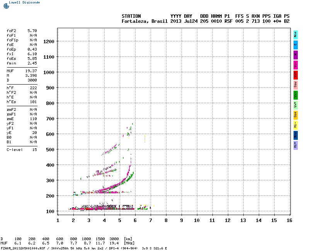Select the foEs value 5.85

coord(32,59)
